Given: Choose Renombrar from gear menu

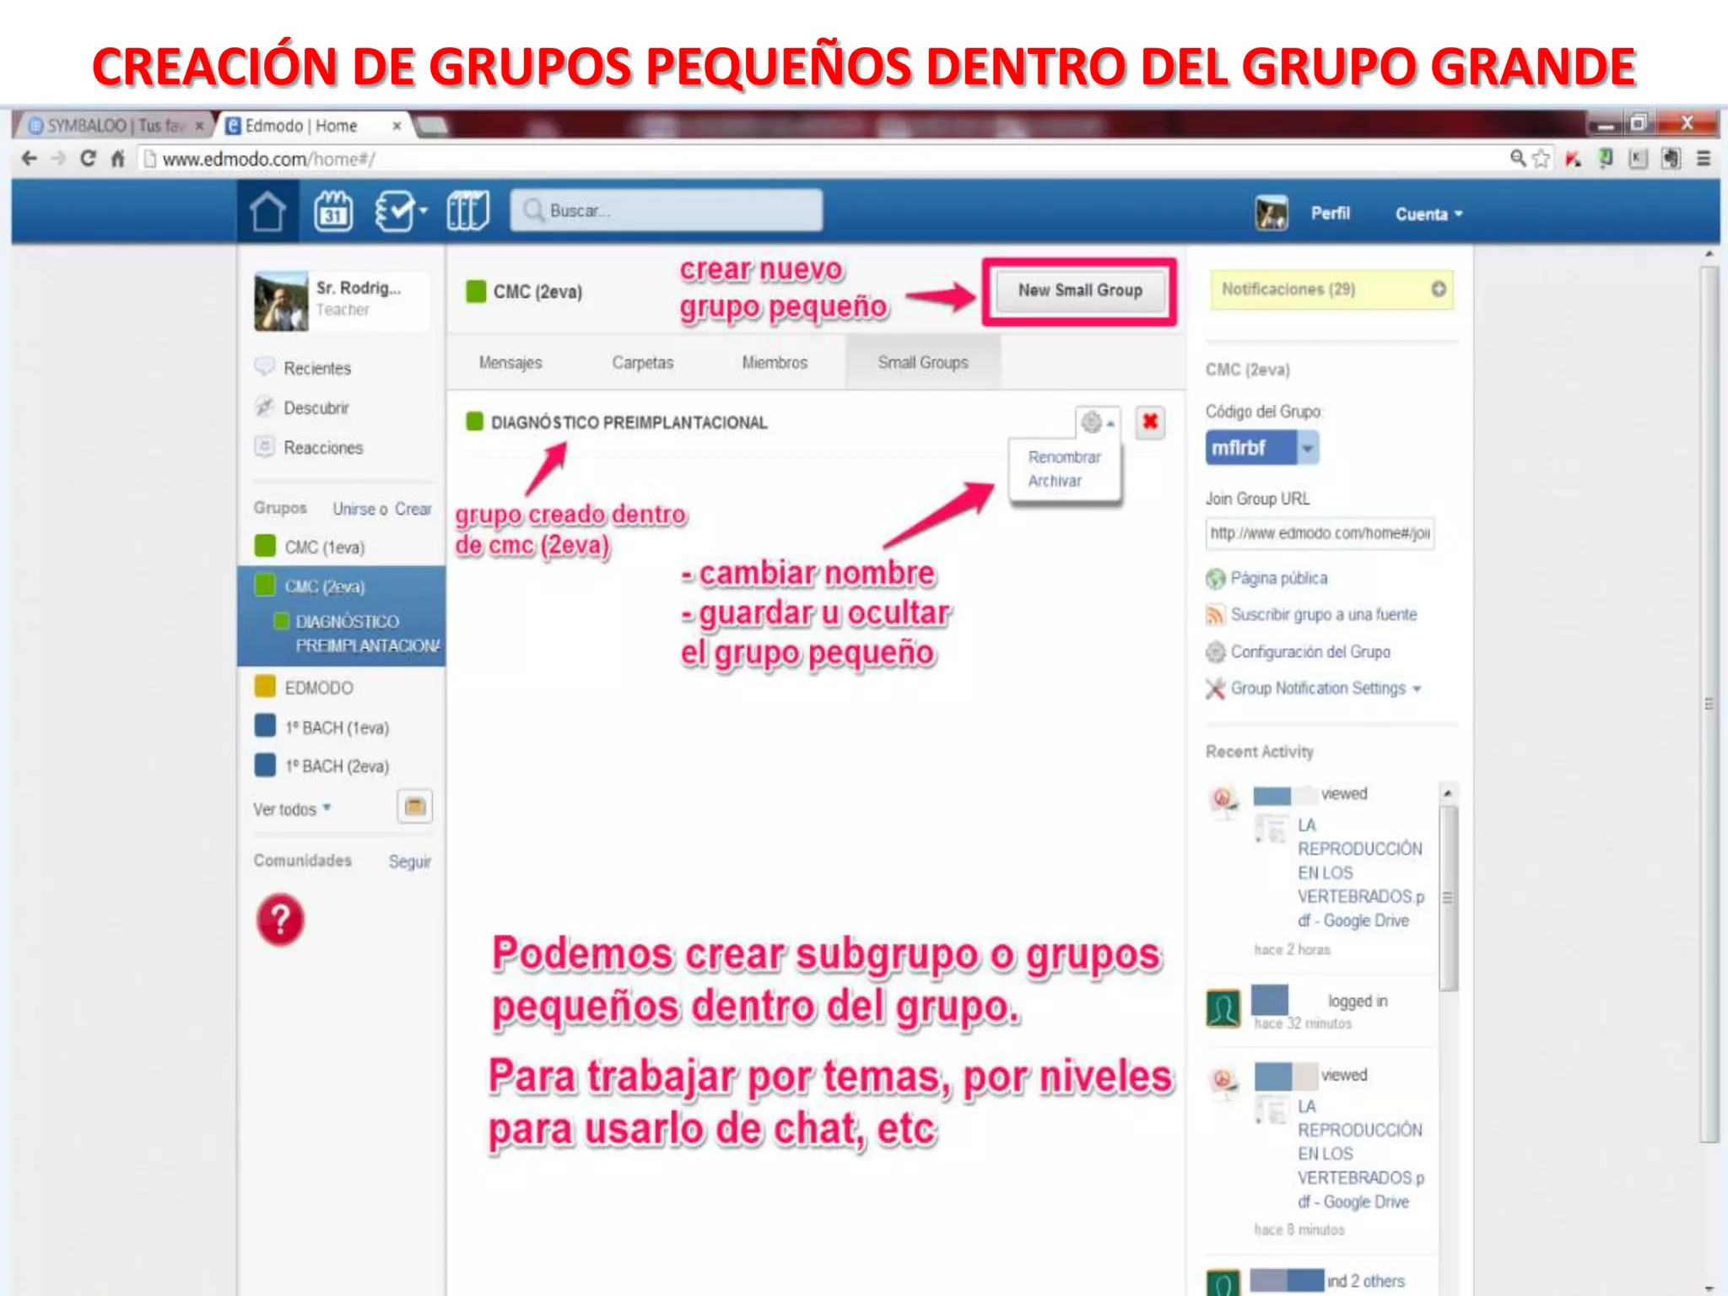Looking at the screenshot, I should tap(1064, 457).
